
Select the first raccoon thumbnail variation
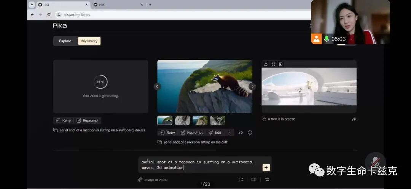[x=165, y=120]
